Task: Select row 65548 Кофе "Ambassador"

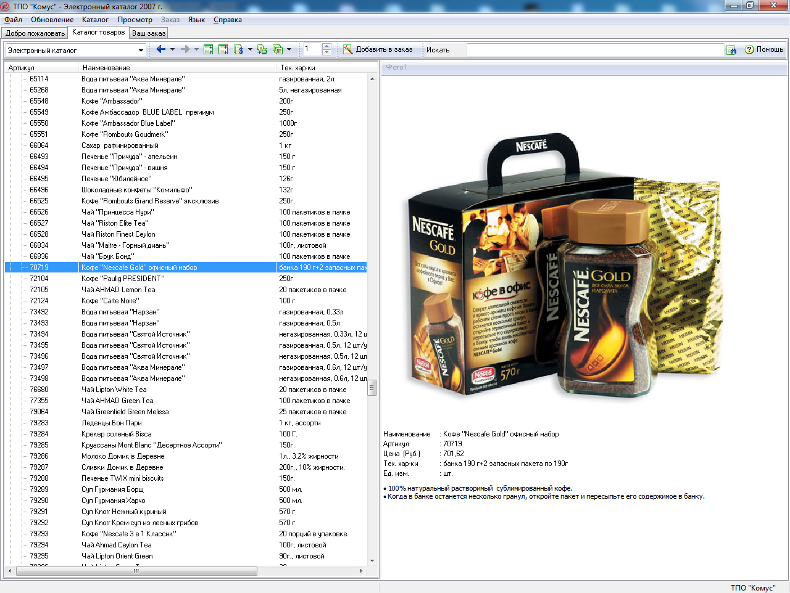Action: (186, 101)
